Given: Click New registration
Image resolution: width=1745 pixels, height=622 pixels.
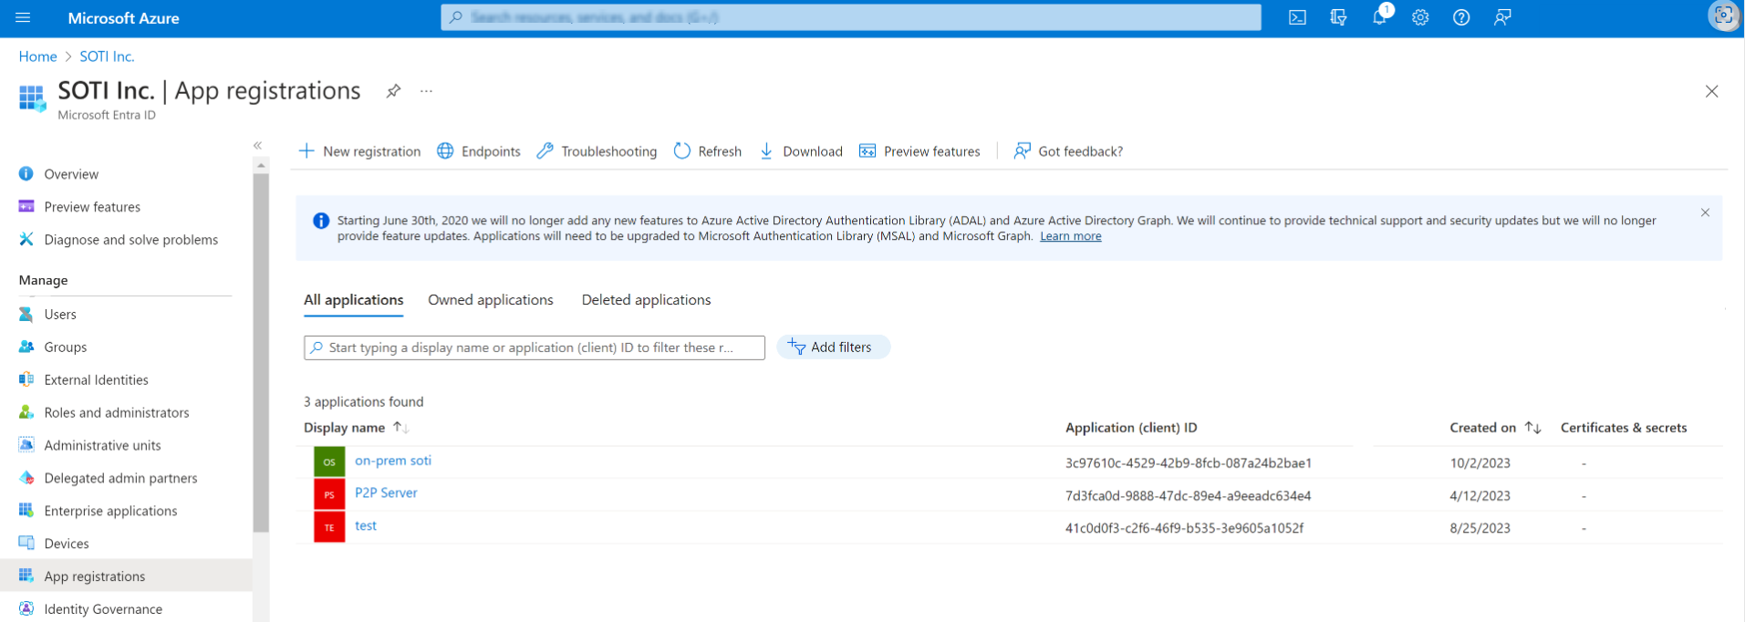Looking at the screenshot, I should 359,151.
